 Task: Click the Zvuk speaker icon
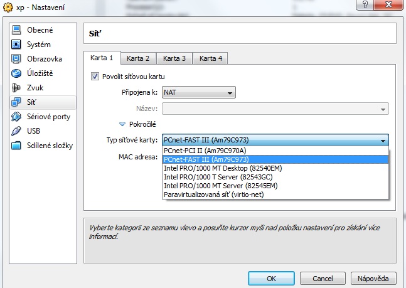16,88
